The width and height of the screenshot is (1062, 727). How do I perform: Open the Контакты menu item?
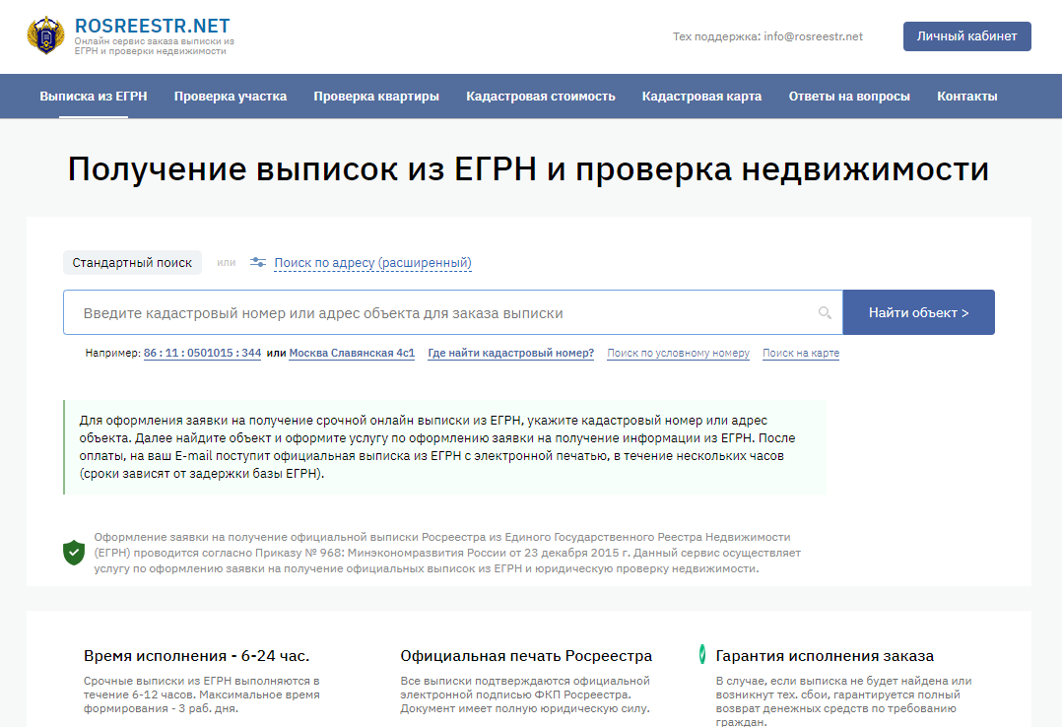point(966,97)
